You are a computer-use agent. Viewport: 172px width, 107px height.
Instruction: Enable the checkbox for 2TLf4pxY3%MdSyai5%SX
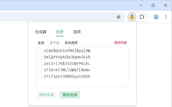[x=40, y=77]
